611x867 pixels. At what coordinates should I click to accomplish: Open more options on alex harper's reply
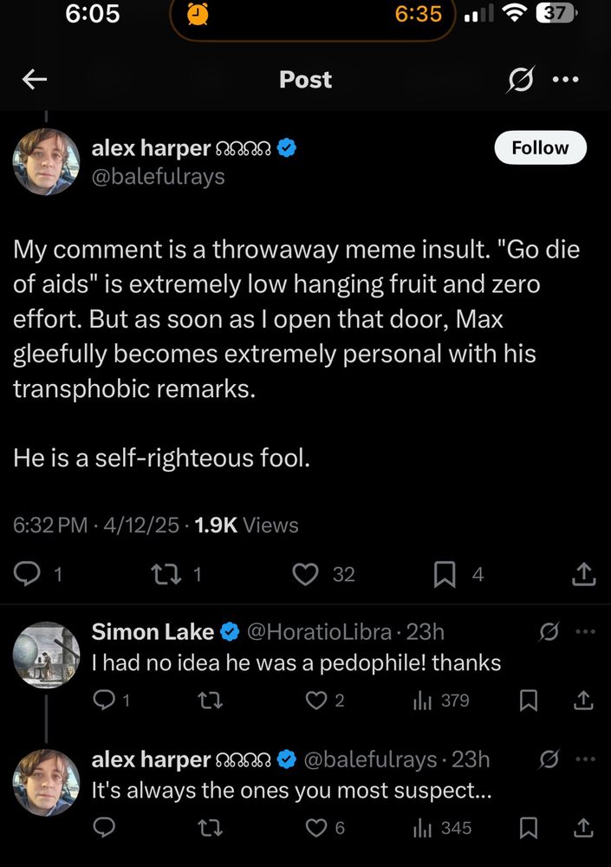click(587, 759)
